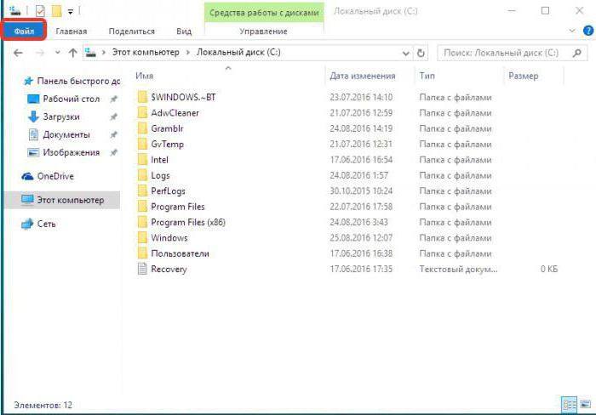Click the New Folder icon in title bar
This screenshot has width=596, height=415.
click(x=55, y=11)
